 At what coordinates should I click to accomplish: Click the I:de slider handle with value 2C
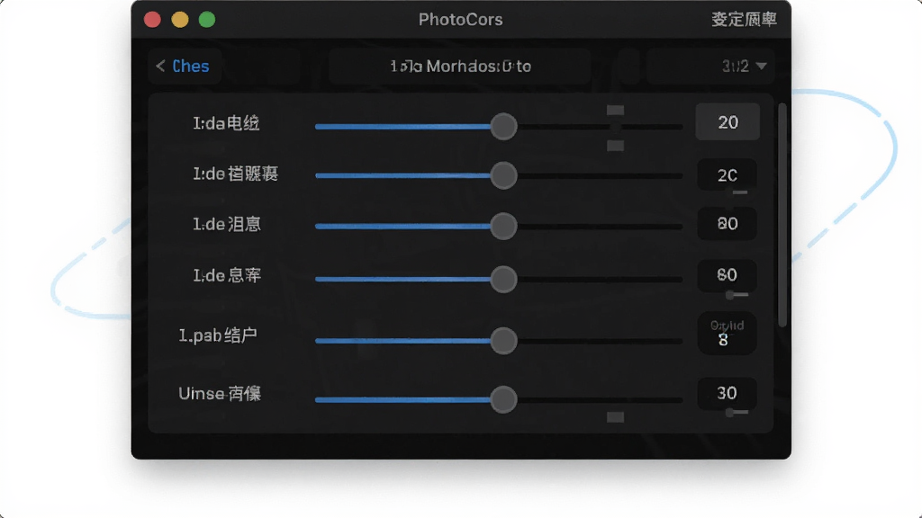[x=503, y=175]
